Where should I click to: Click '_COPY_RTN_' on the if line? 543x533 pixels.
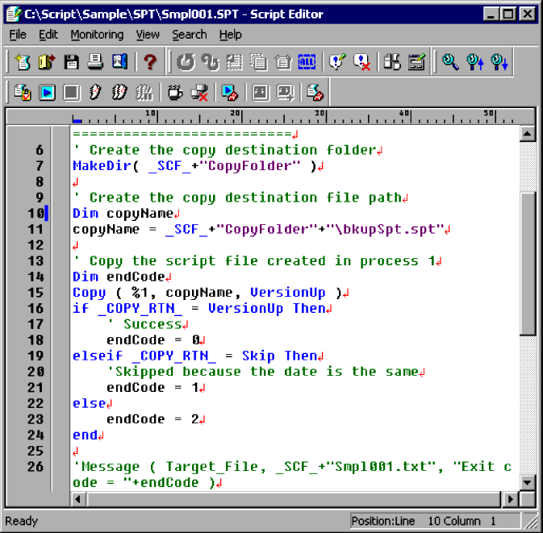click(140, 309)
